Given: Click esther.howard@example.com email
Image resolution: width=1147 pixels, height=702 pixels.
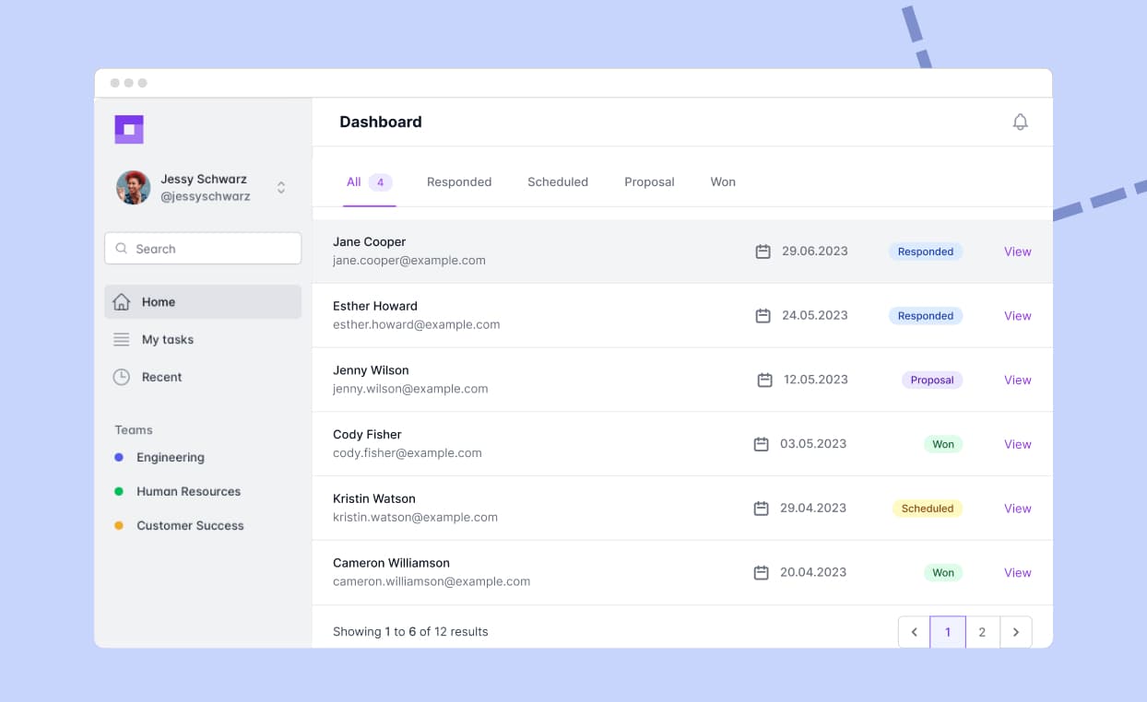Looking at the screenshot, I should tap(417, 324).
